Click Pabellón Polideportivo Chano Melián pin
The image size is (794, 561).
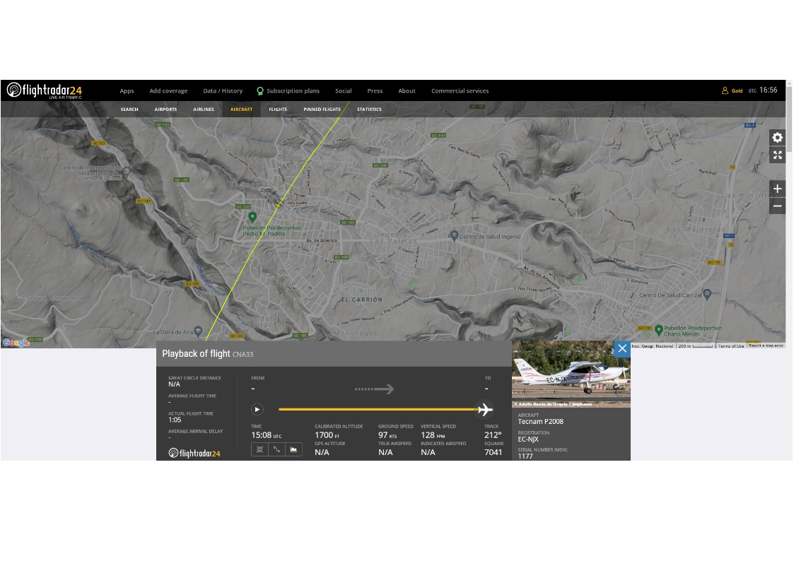click(659, 331)
